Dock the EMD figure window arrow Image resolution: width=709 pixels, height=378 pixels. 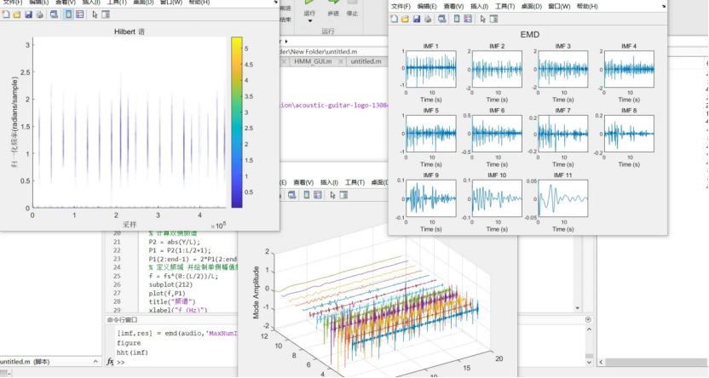(663, 6)
